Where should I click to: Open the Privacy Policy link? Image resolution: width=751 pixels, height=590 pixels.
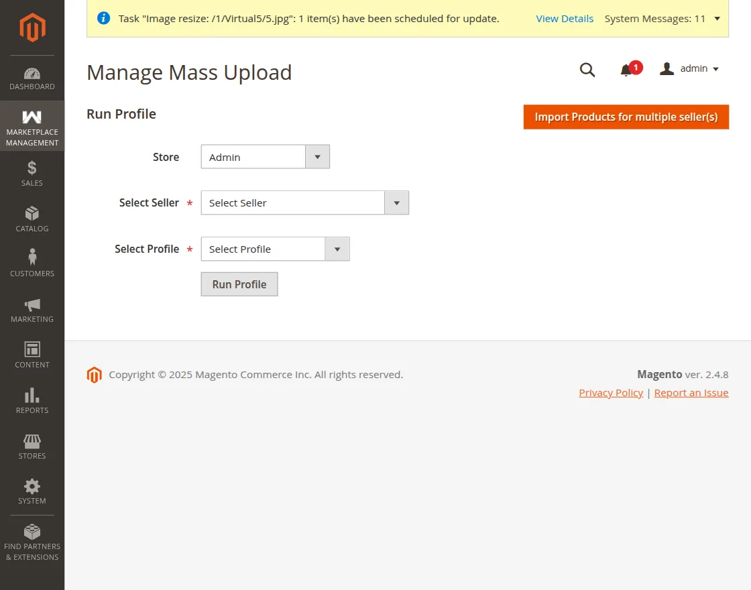[611, 393]
